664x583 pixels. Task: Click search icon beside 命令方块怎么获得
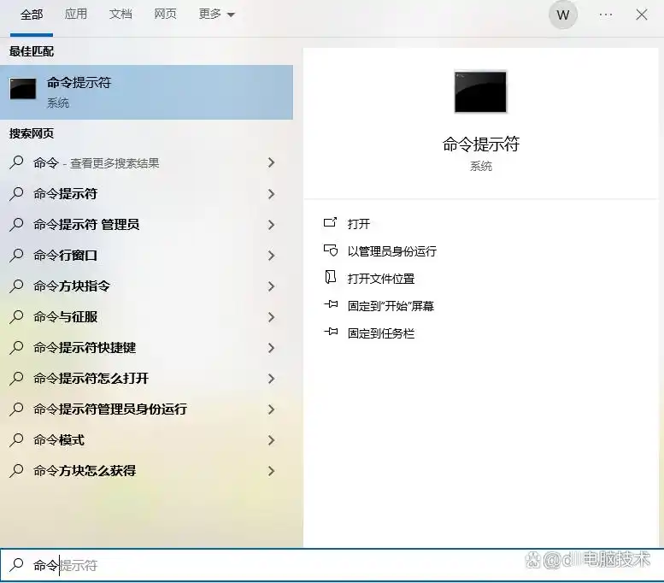coord(16,470)
